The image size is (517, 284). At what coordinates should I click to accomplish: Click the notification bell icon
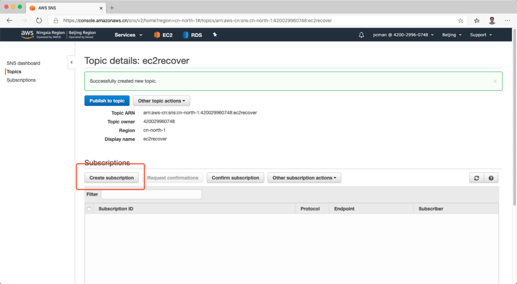tap(361, 35)
